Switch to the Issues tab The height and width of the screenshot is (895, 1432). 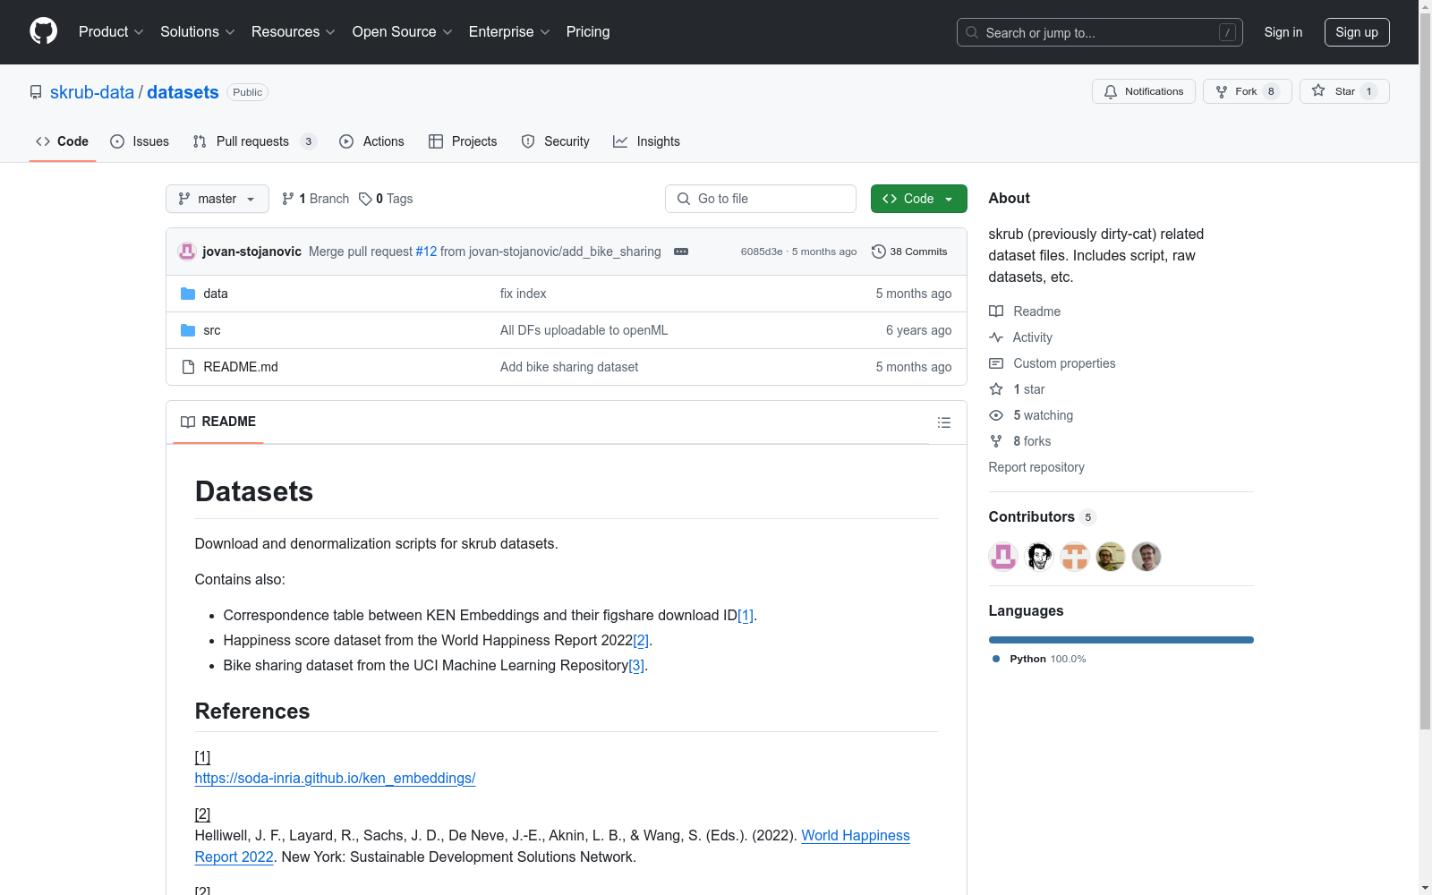coord(140,141)
